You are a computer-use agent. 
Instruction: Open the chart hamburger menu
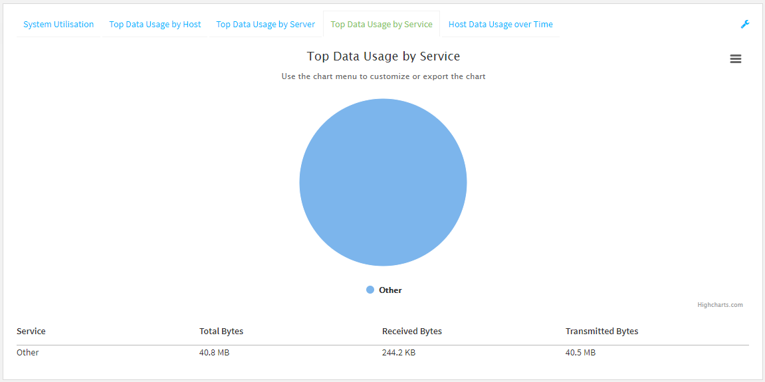point(736,59)
